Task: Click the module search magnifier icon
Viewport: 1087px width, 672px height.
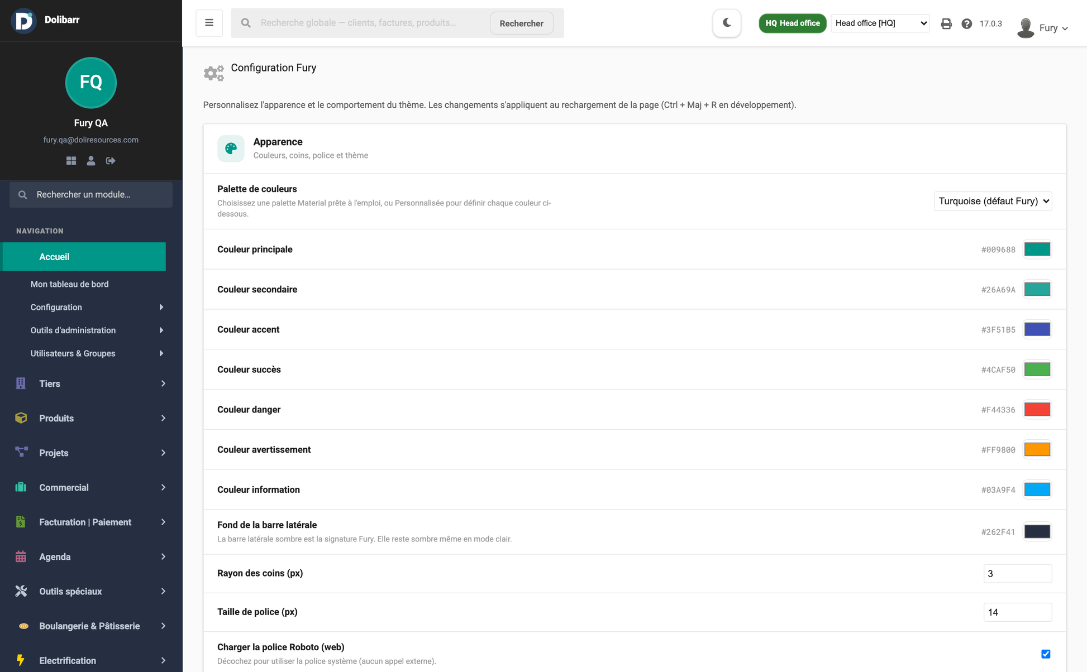Action: (x=22, y=195)
